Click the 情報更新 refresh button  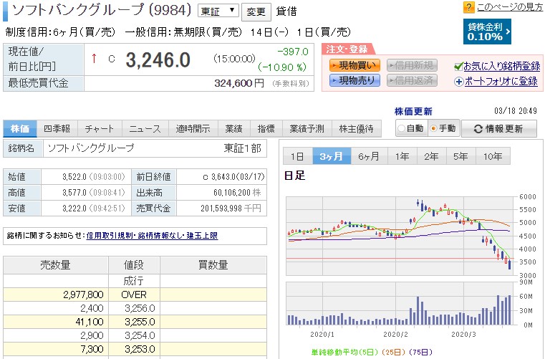(498, 129)
